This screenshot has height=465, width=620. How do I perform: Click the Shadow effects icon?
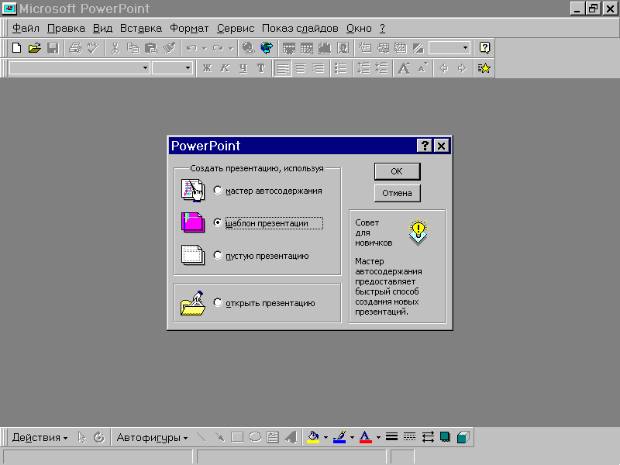pyautogui.click(x=445, y=437)
